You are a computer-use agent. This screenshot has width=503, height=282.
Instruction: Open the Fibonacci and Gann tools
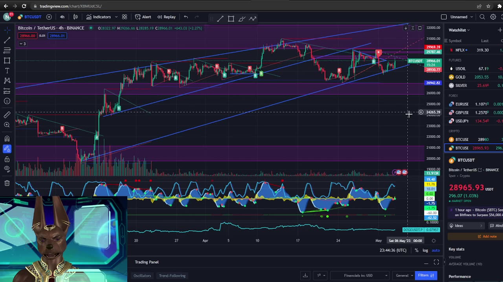(7, 50)
